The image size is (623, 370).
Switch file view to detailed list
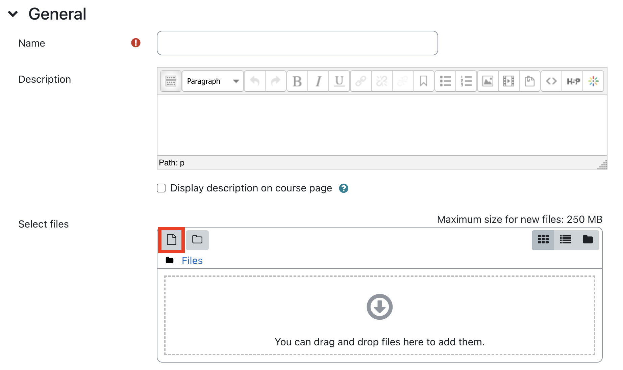click(565, 240)
